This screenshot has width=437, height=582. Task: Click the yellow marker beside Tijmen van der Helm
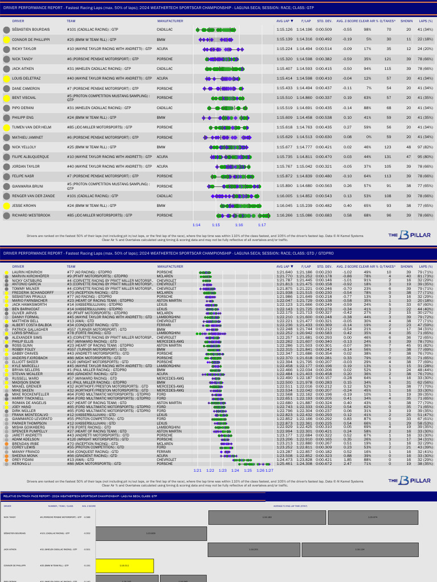pyautogui.click(x=6, y=128)
